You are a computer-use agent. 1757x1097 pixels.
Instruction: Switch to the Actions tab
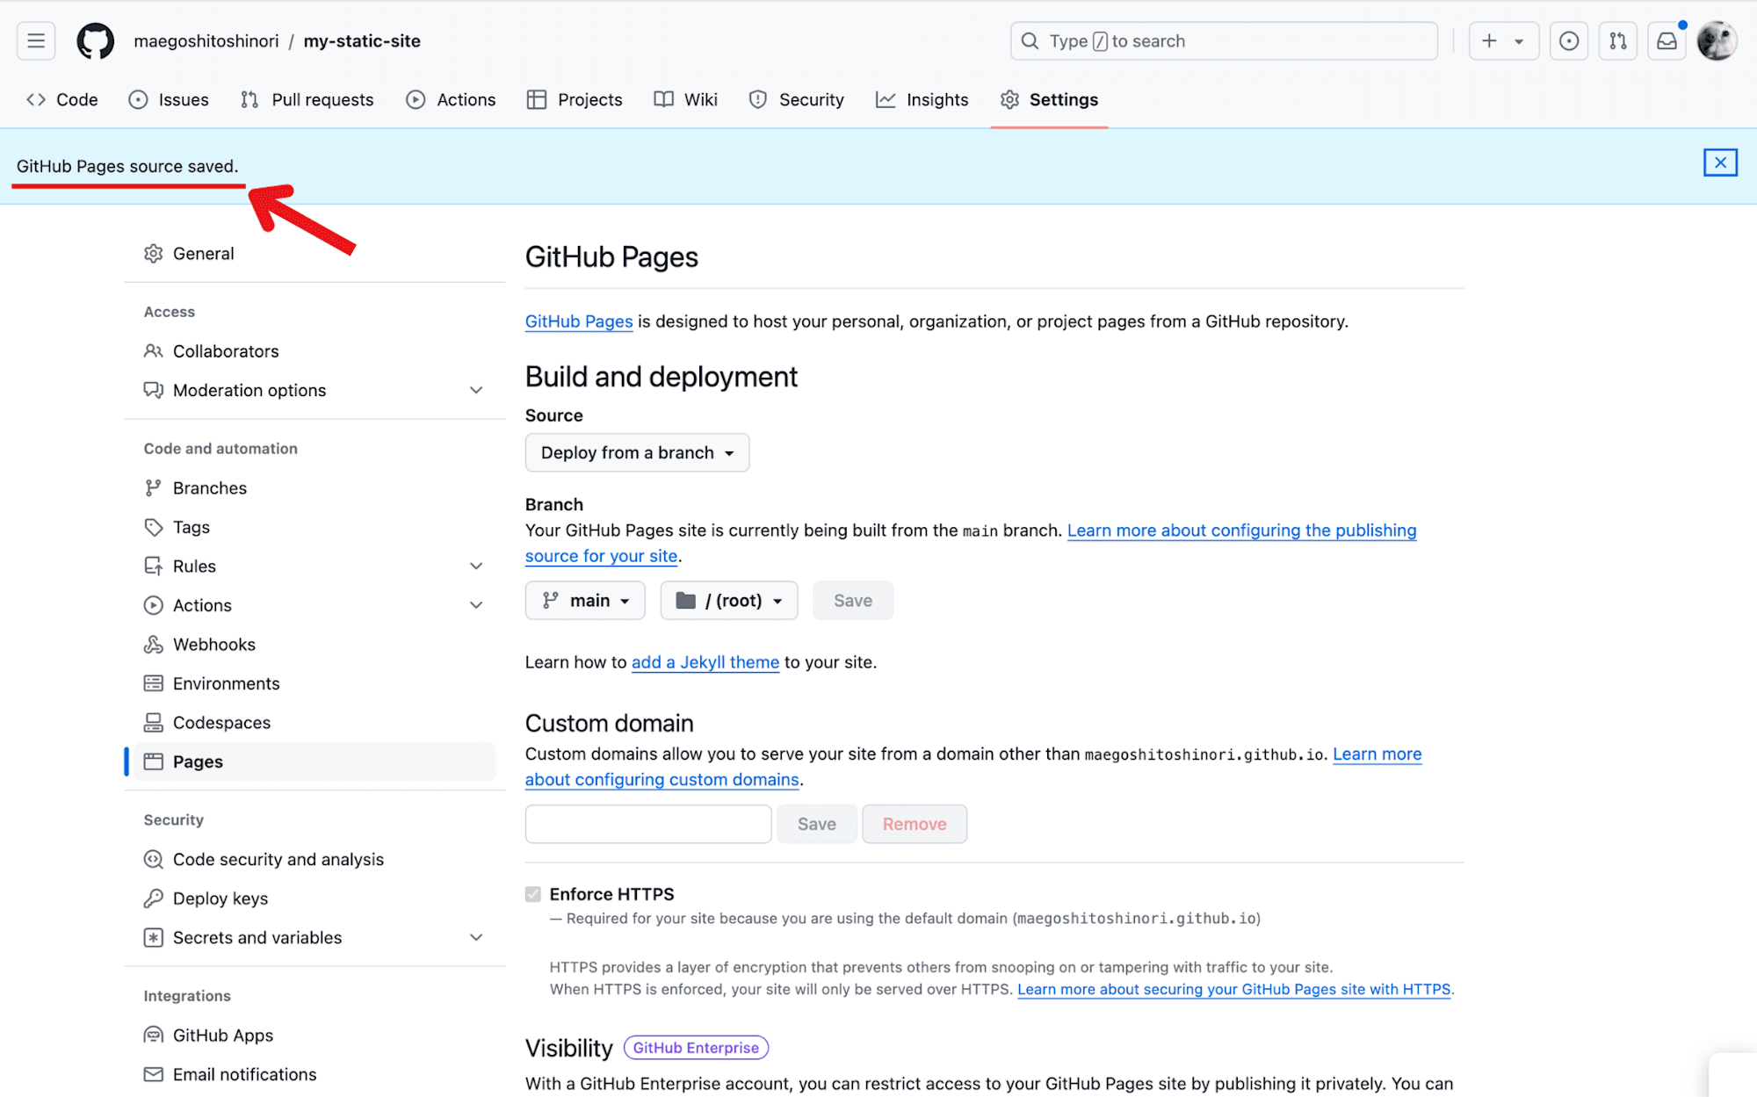coord(452,100)
